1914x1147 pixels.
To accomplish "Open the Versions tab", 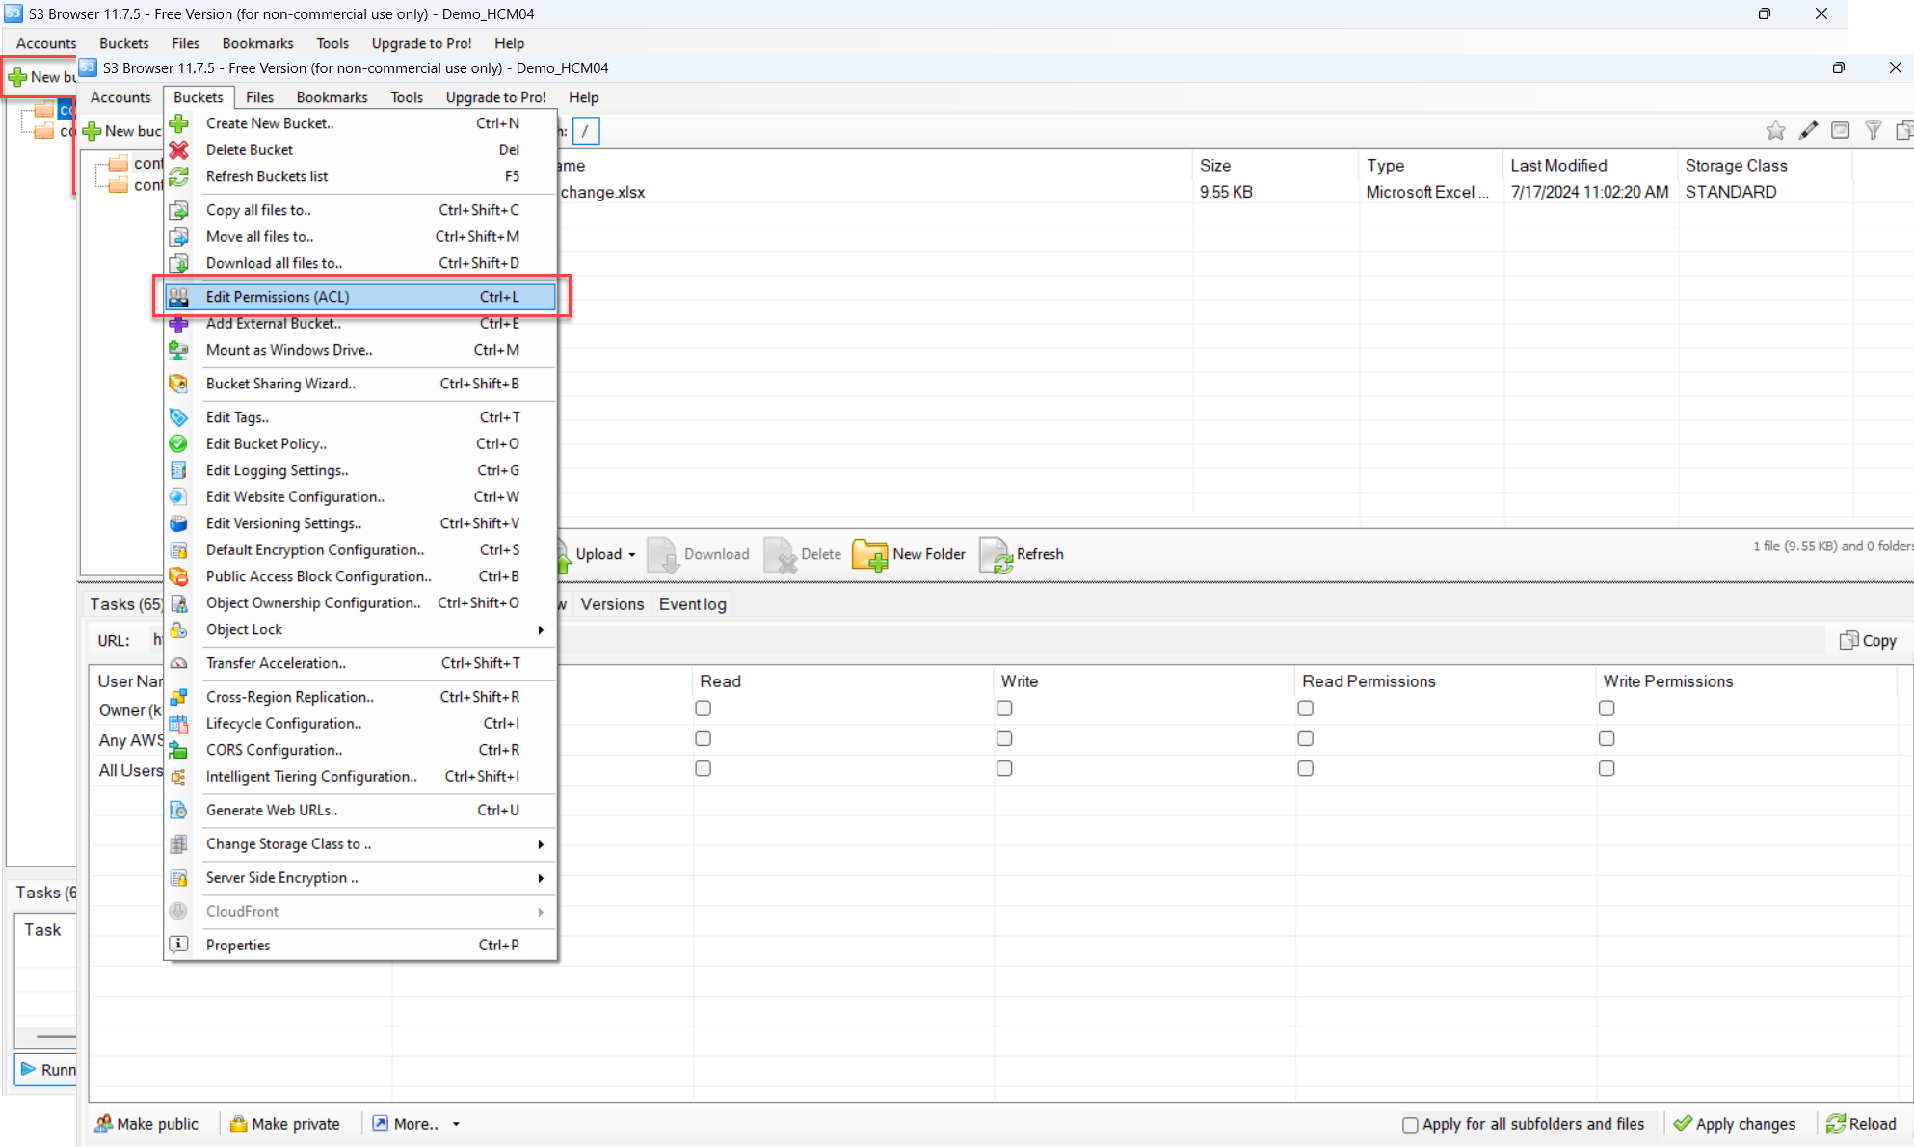I will pos(612,604).
